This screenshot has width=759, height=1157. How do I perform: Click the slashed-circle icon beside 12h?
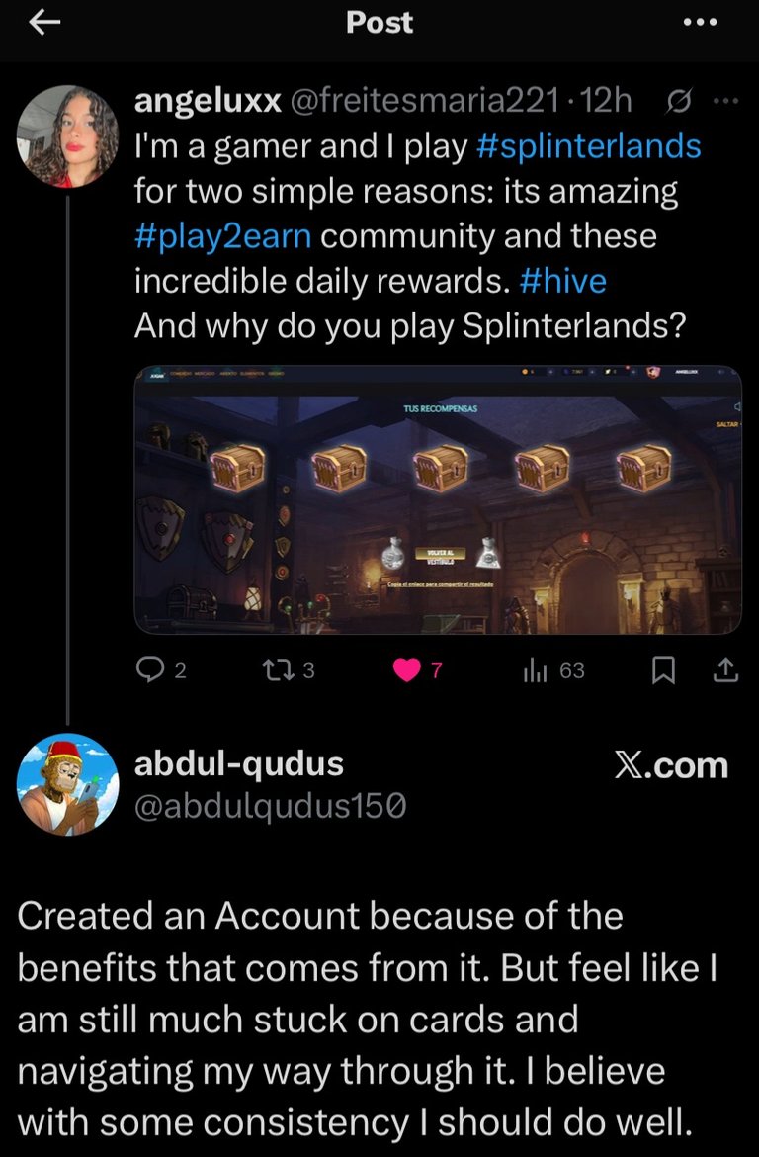[x=679, y=100]
